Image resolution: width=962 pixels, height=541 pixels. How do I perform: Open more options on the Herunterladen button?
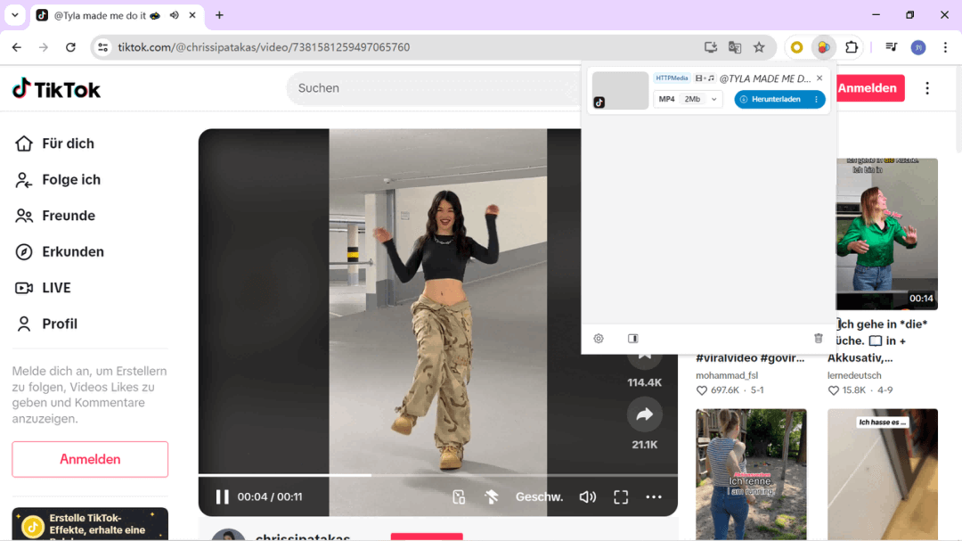pos(816,99)
